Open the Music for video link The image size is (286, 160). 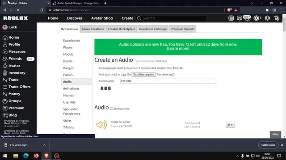pos(120,122)
